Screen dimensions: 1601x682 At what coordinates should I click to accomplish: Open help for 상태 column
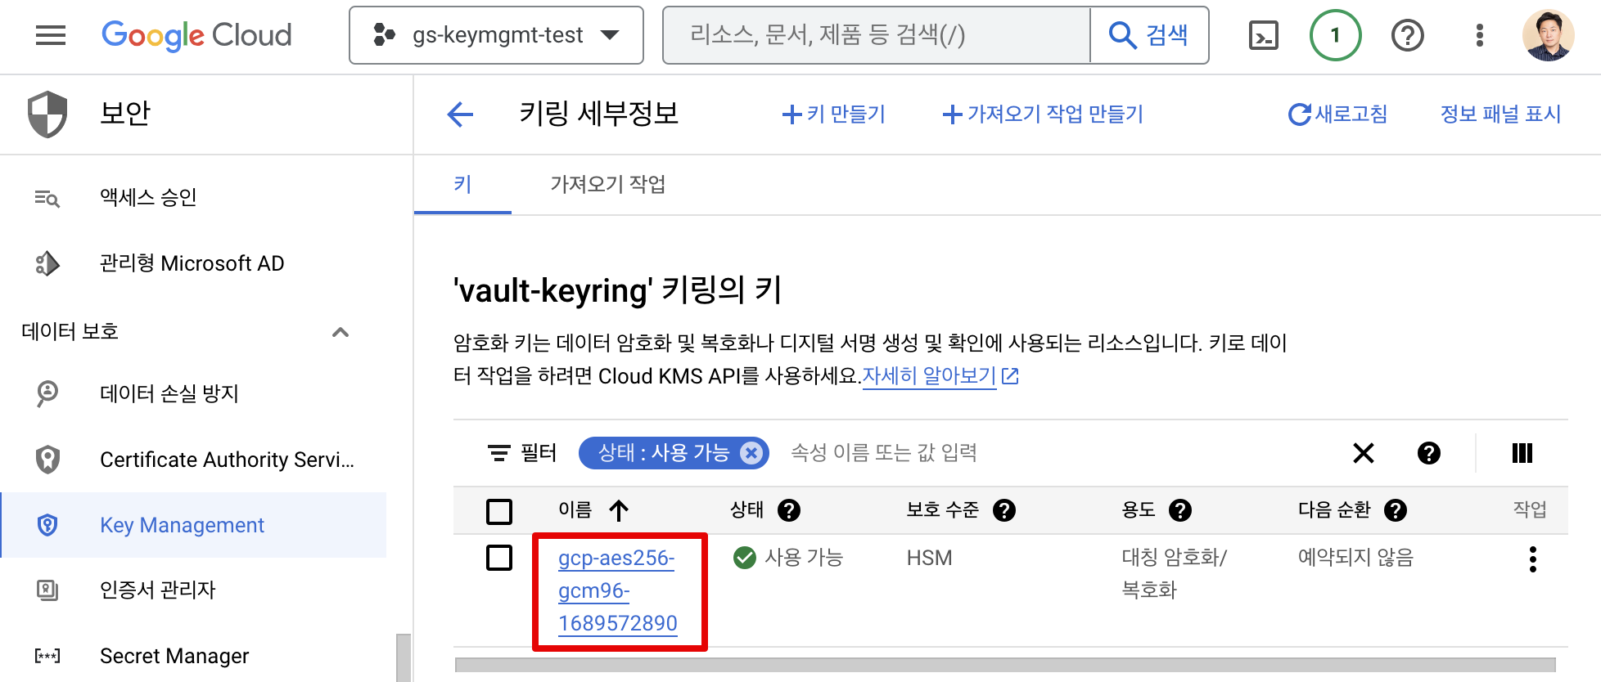(x=789, y=510)
